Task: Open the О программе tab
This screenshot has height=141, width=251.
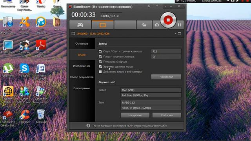Action: click(82, 88)
